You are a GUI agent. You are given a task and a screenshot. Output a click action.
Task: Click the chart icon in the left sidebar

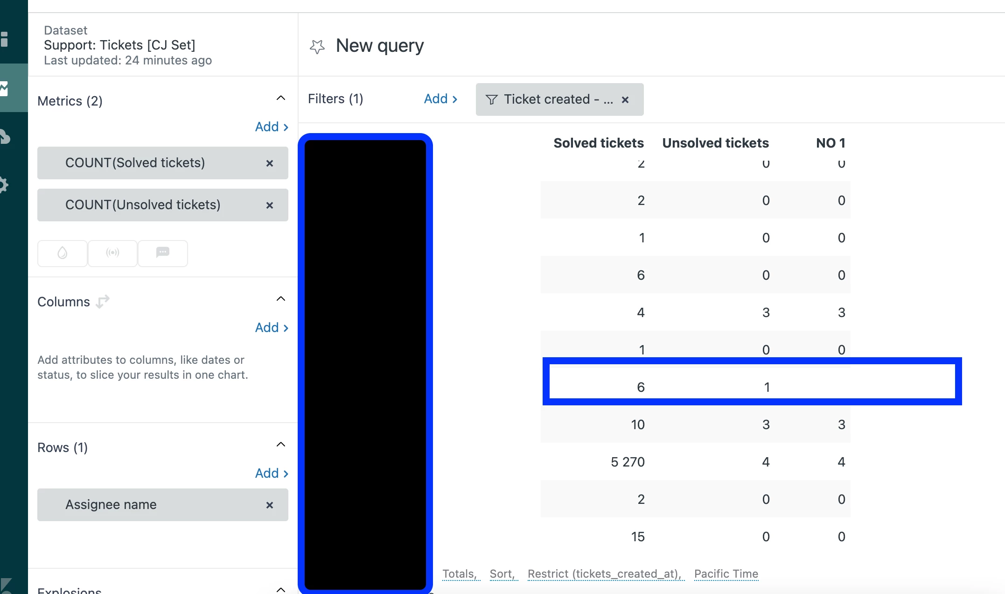tap(5, 88)
